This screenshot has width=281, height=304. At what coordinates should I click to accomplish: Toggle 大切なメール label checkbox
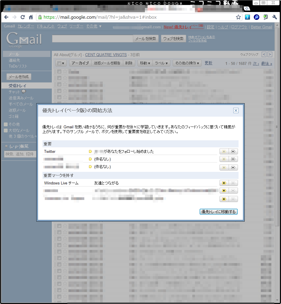pyautogui.click(x=6, y=130)
